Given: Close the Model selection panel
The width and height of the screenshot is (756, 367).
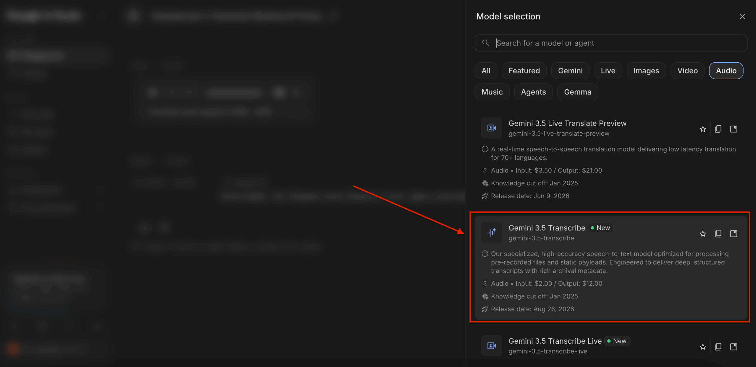Looking at the screenshot, I should click(x=743, y=17).
